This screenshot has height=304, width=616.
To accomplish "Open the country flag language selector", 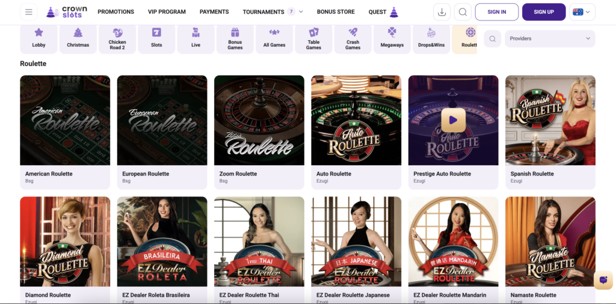I will point(582,12).
